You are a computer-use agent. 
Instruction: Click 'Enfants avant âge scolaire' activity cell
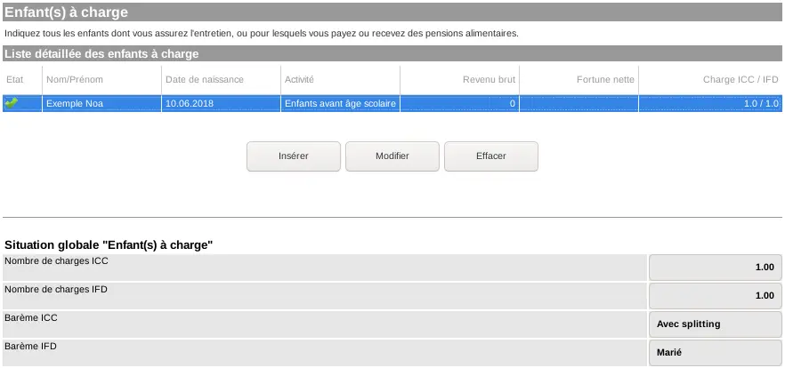click(340, 103)
